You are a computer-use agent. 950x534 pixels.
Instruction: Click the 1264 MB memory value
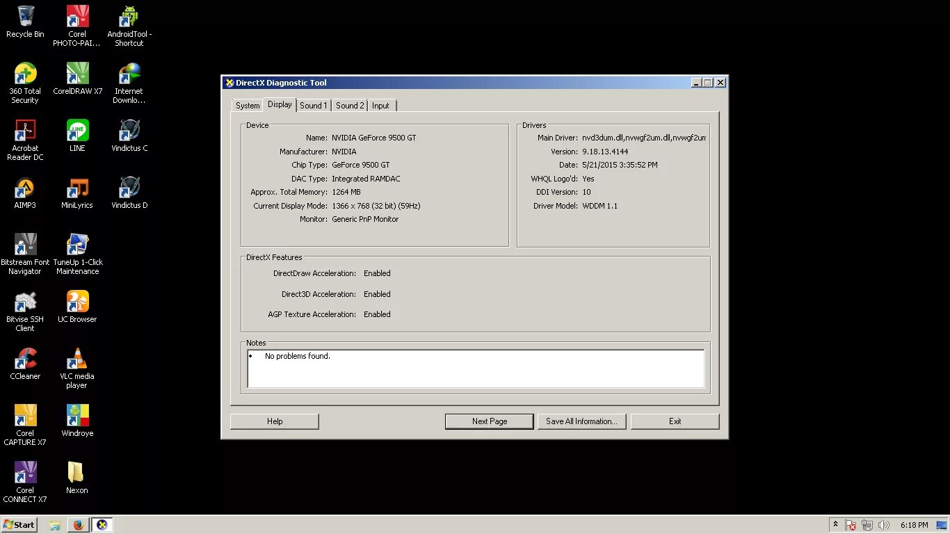(346, 192)
